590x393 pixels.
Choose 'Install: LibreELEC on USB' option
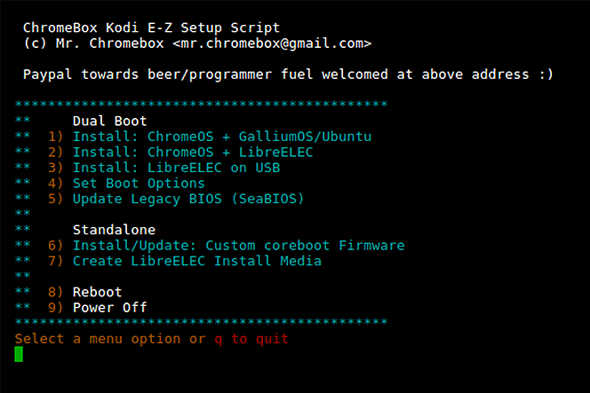[x=177, y=168]
